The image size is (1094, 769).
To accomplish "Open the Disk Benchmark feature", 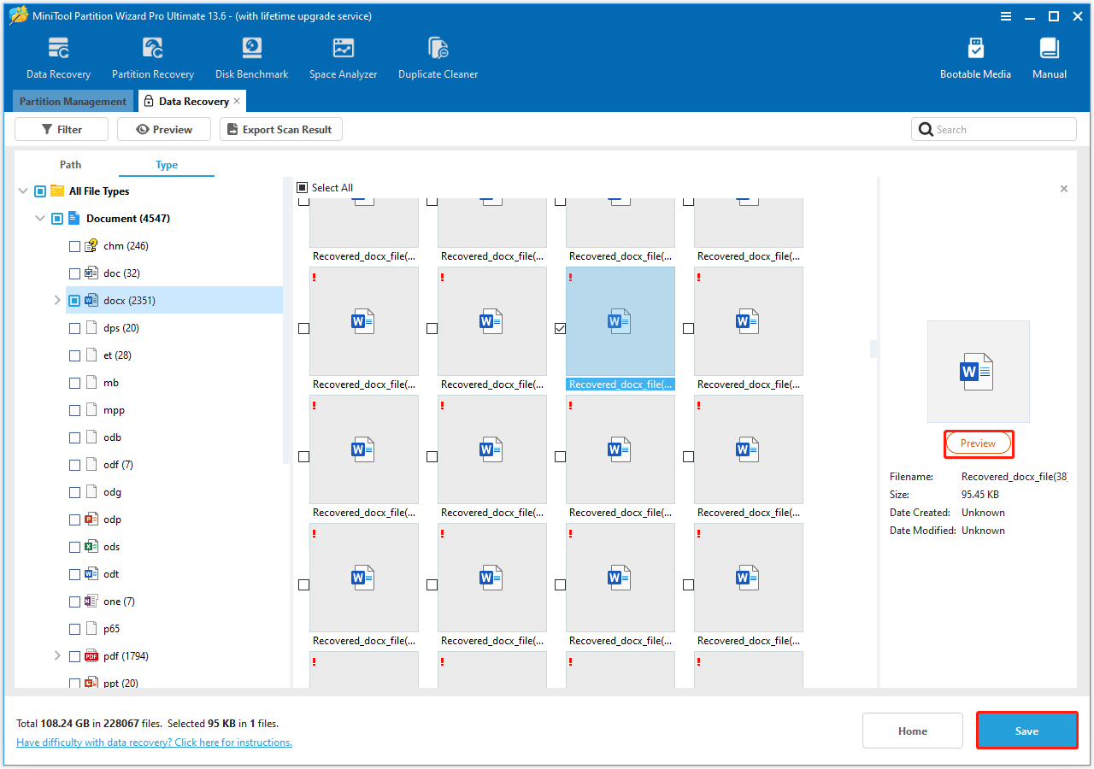I will pyautogui.click(x=250, y=56).
